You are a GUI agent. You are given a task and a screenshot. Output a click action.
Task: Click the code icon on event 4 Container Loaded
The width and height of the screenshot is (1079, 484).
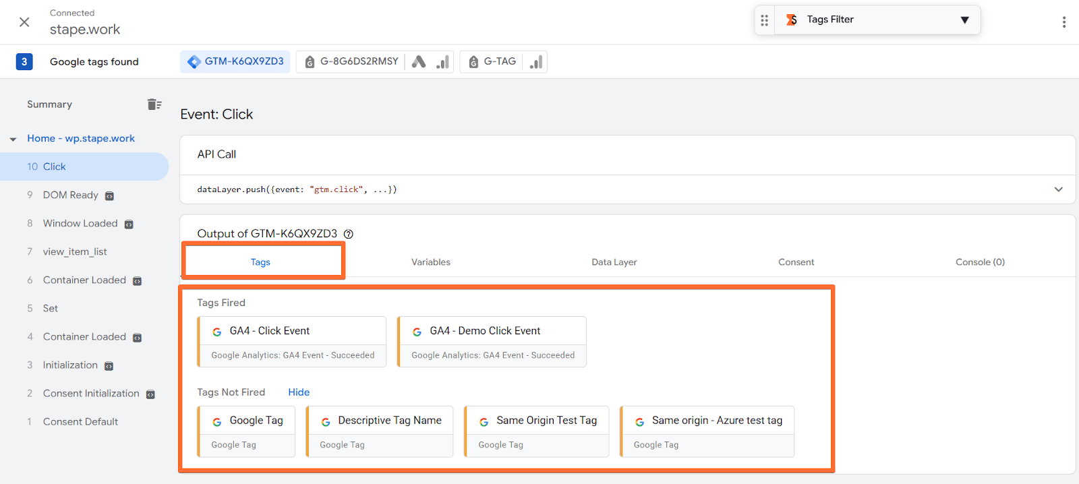(x=137, y=338)
